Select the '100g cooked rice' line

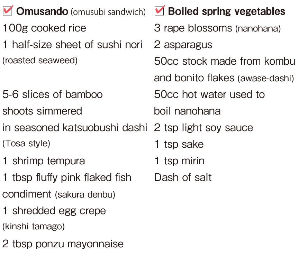click(44, 28)
